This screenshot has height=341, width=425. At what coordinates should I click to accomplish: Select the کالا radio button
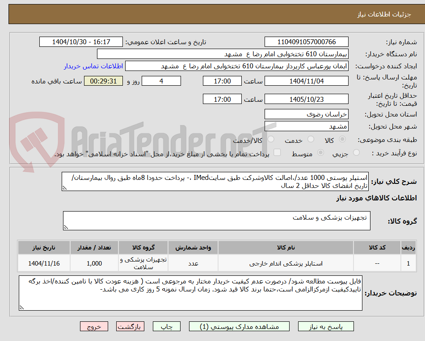coord(342,139)
